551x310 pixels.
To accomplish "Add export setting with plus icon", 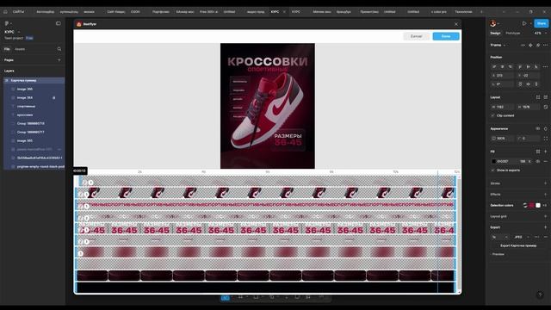I will click(x=545, y=227).
